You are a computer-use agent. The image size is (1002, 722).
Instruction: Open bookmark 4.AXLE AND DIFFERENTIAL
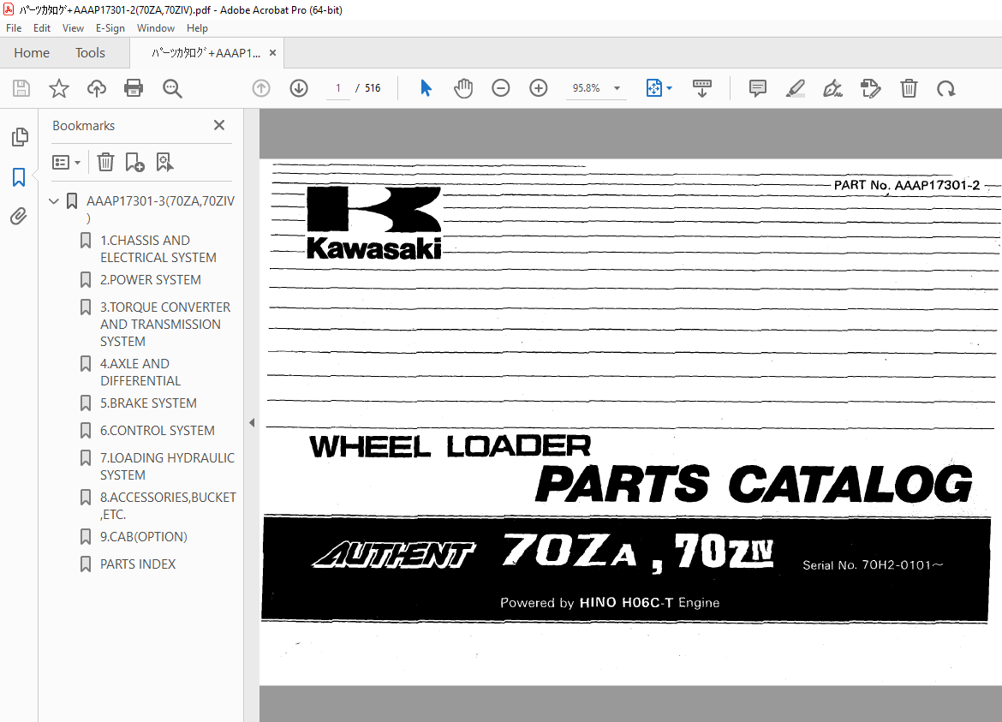click(x=140, y=372)
